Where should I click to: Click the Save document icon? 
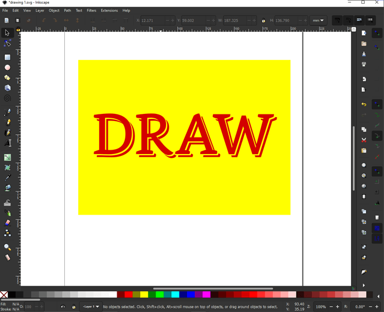(364, 54)
